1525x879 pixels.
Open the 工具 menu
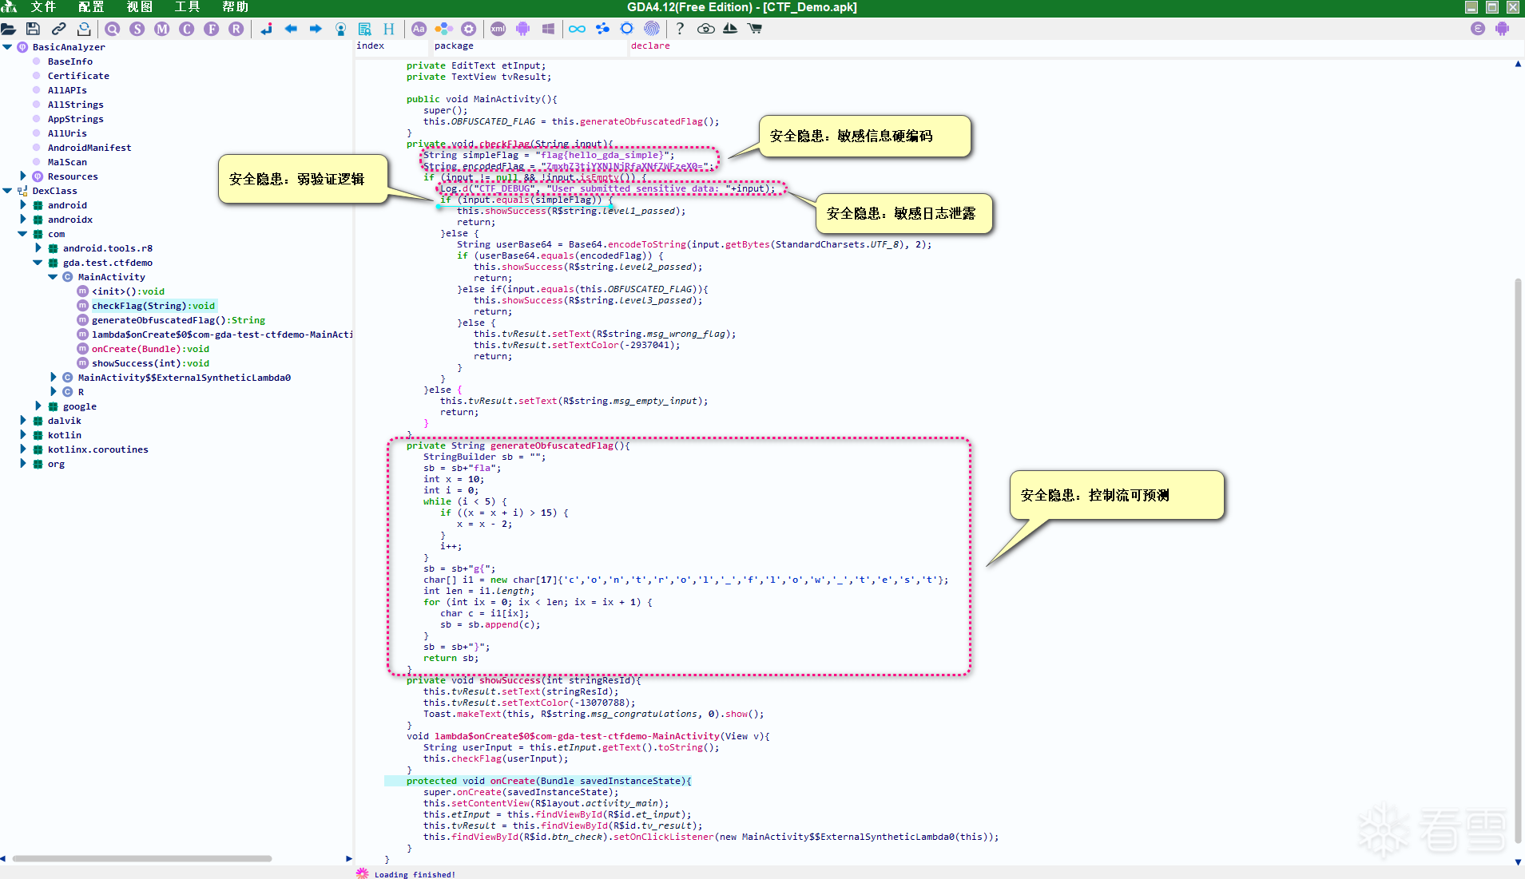pos(187,7)
